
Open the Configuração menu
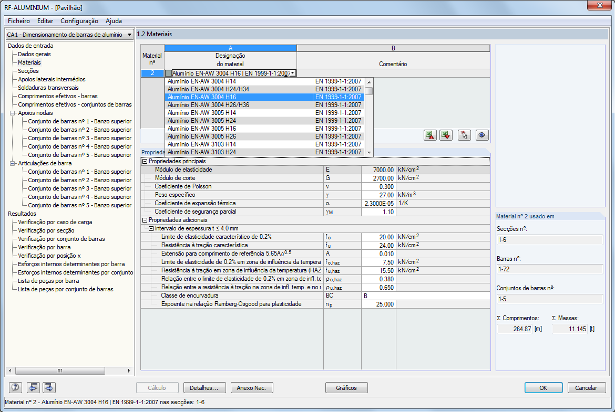(79, 21)
